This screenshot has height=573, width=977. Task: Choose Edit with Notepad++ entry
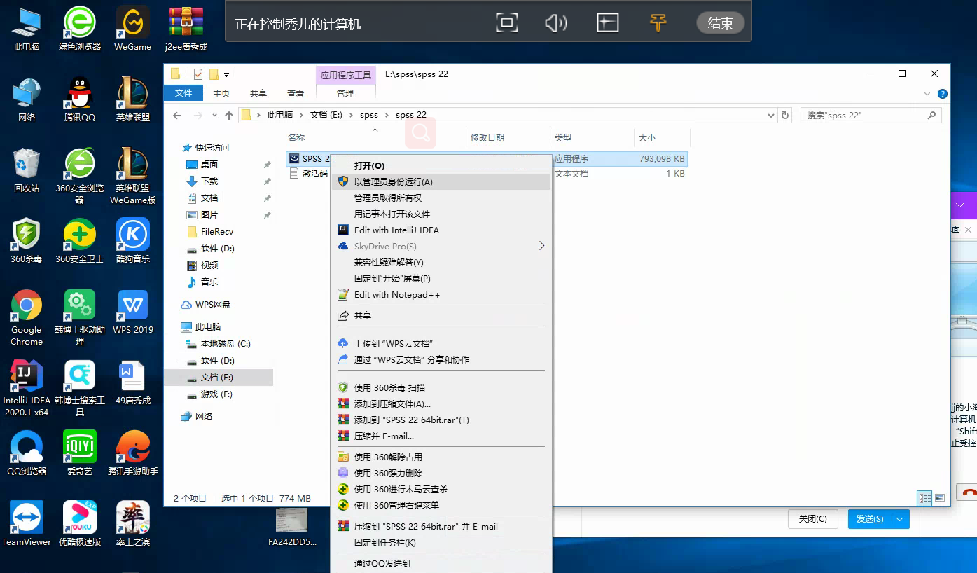tap(441, 294)
